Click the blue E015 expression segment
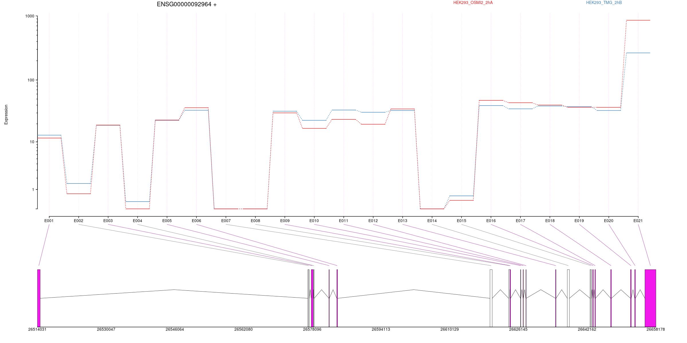Screen dimensions: 687x343 click(461, 196)
